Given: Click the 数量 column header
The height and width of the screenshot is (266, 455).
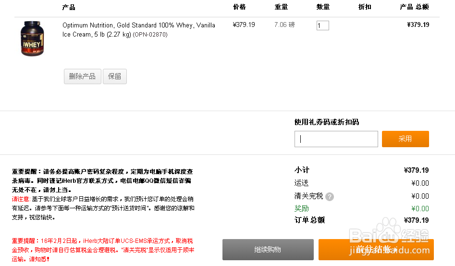Looking at the screenshot, I should tap(323, 7).
